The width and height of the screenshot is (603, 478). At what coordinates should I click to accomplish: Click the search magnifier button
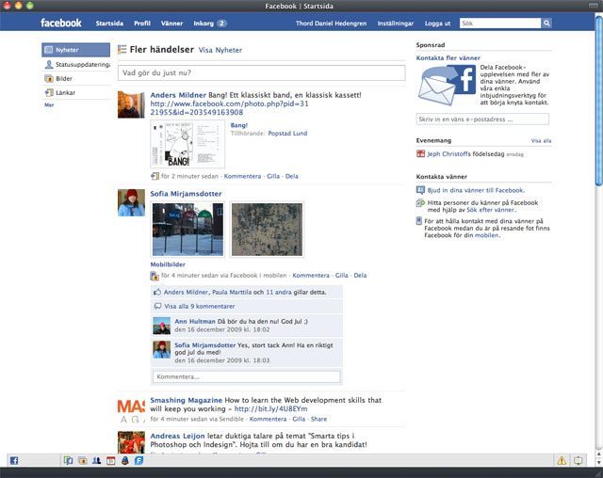point(546,23)
